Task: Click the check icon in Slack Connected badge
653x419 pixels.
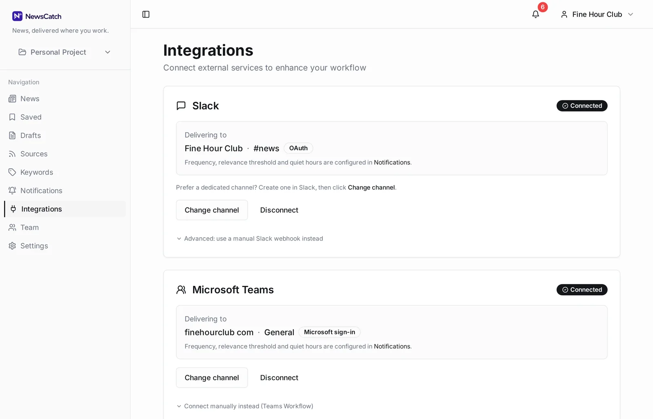Action: (565, 106)
